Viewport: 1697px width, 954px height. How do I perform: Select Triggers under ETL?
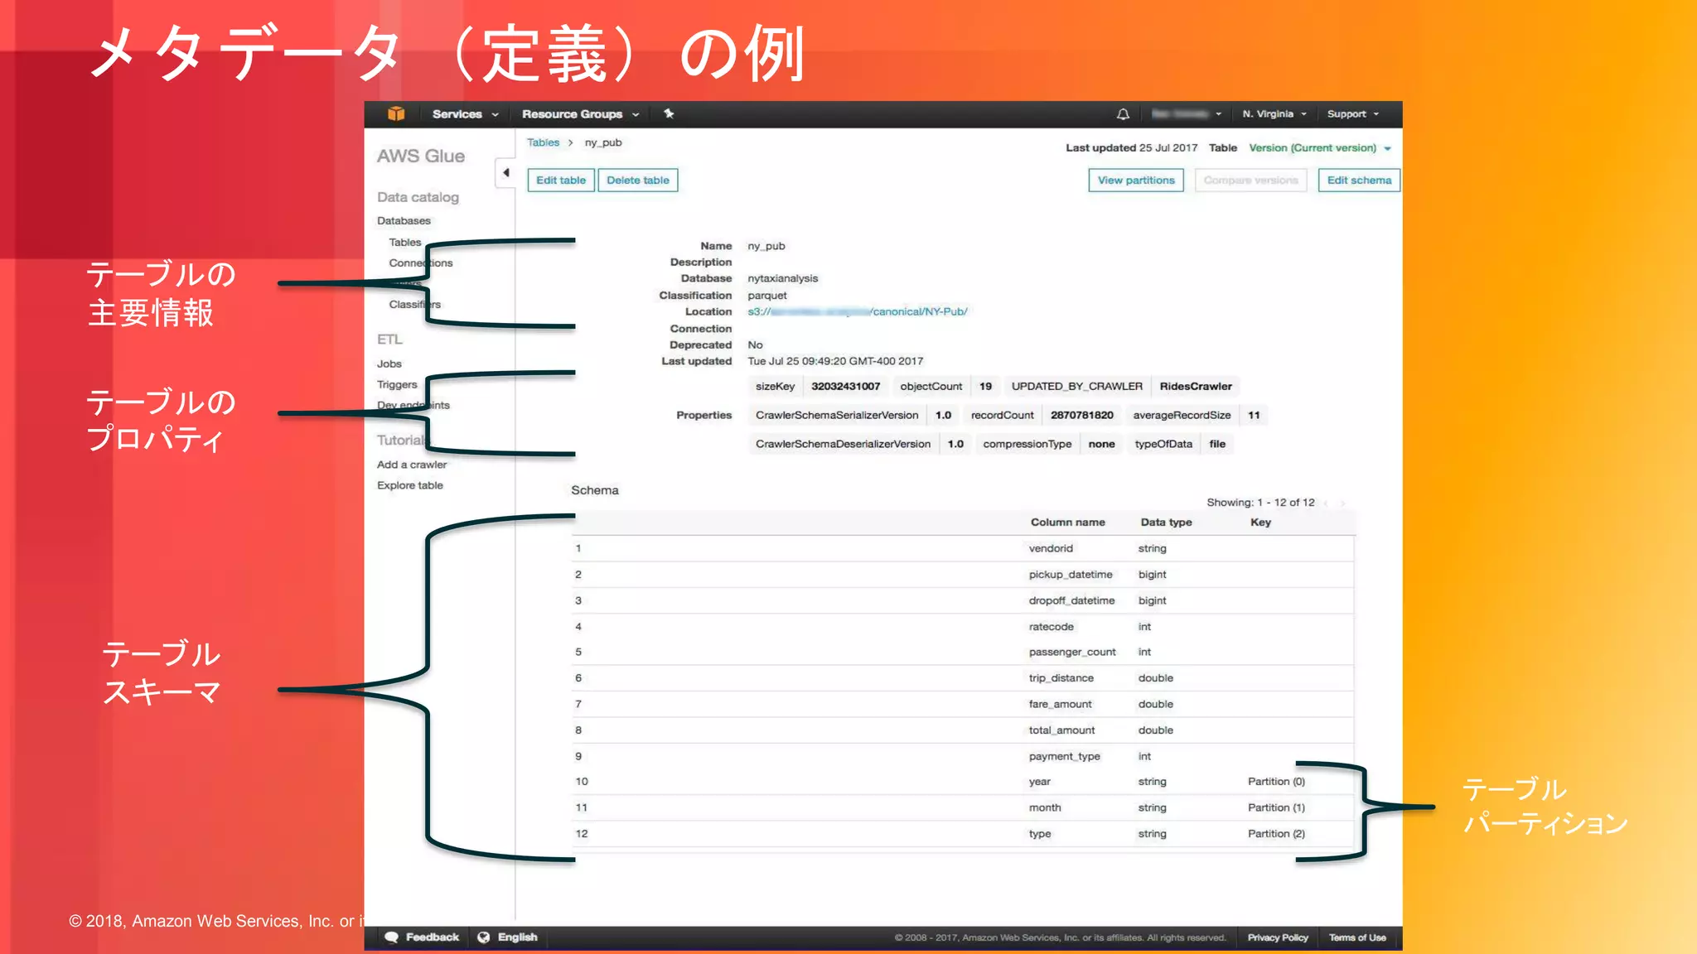pos(397,385)
